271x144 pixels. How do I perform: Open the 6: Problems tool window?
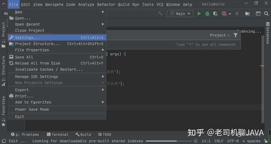[x=25, y=135]
